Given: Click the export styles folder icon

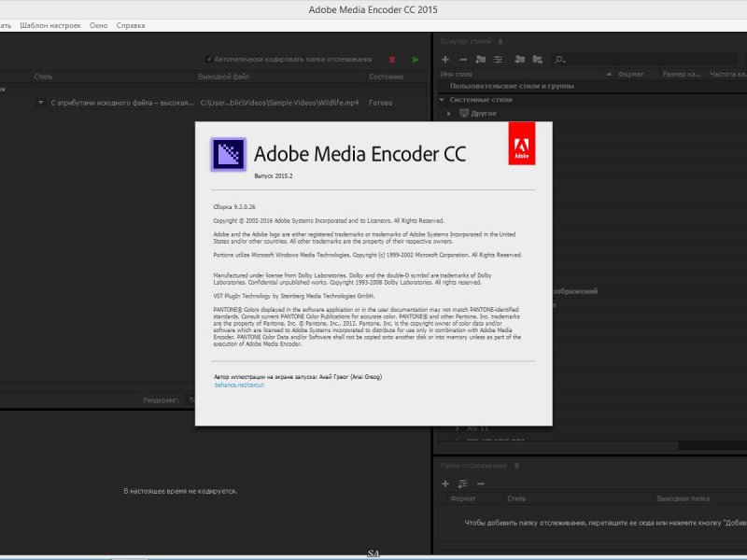Looking at the screenshot, I should tap(538, 60).
